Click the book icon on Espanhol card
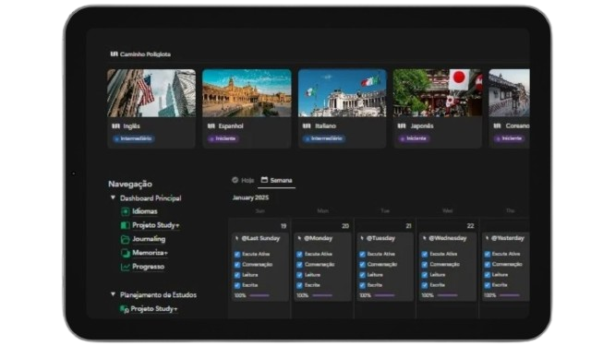 click(211, 126)
